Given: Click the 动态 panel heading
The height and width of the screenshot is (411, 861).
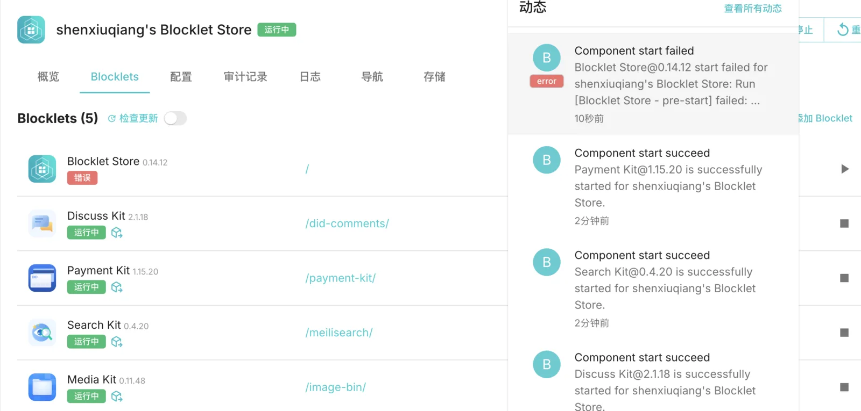Looking at the screenshot, I should (533, 7).
